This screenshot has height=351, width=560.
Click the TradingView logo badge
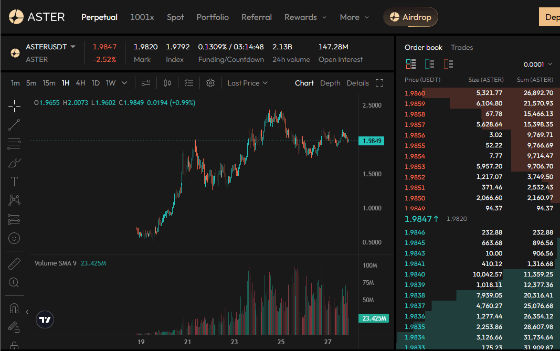click(x=45, y=320)
